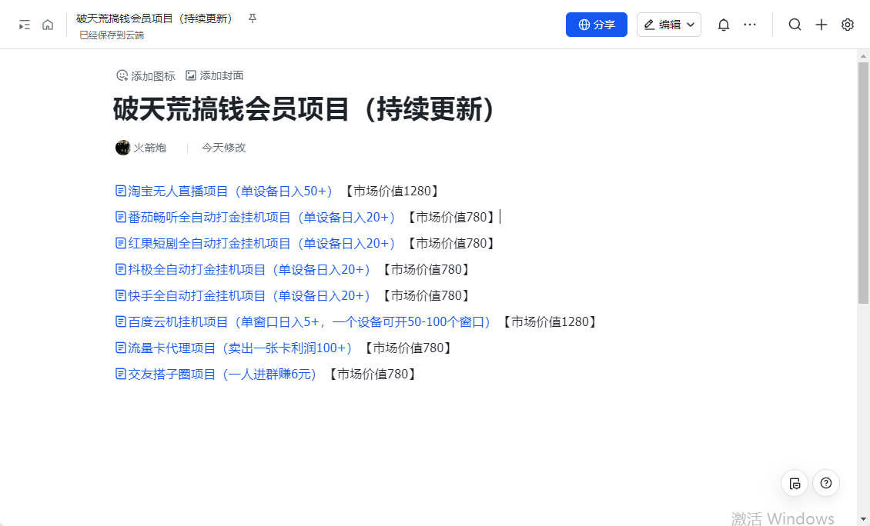
Task: Open the home page icon
Action: pos(48,24)
